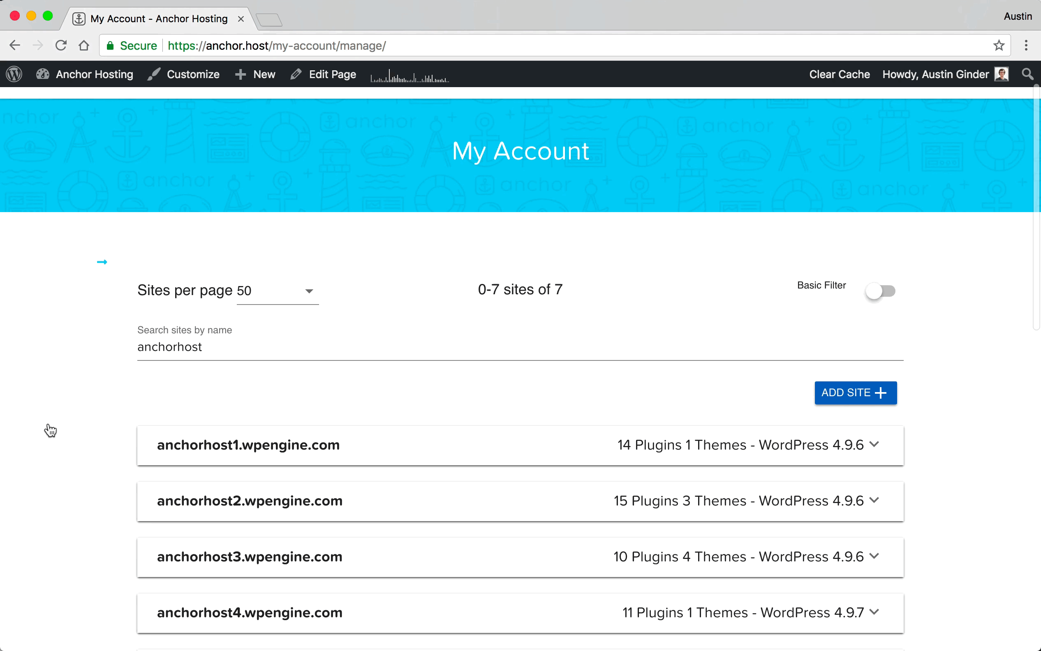Click the ADD SITE button
This screenshot has width=1041, height=651.
[x=855, y=392]
